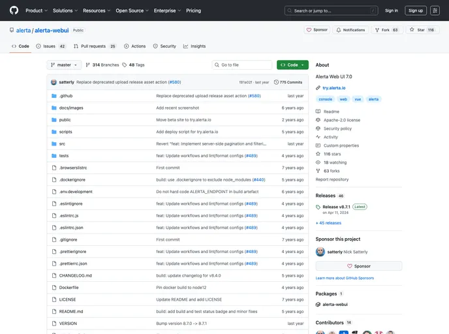Open the .browserslistrc file
The width and height of the screenshot is (449, 334).
(x=73, y=168)
